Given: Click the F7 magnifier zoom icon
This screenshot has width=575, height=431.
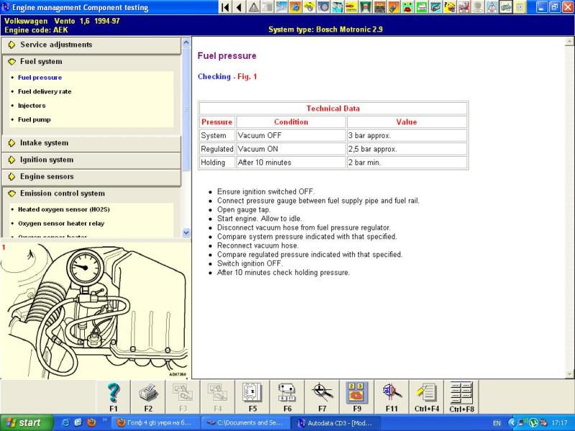Looking at the screenshot, I should point(322,392).
